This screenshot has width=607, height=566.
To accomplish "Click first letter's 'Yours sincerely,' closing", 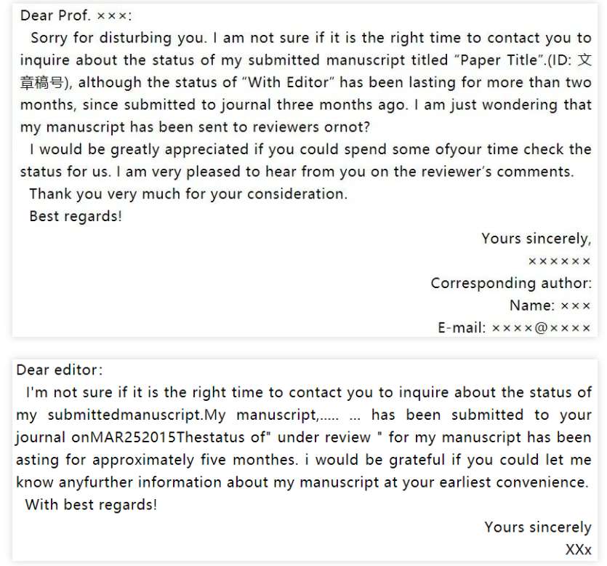I will [536, 239].
